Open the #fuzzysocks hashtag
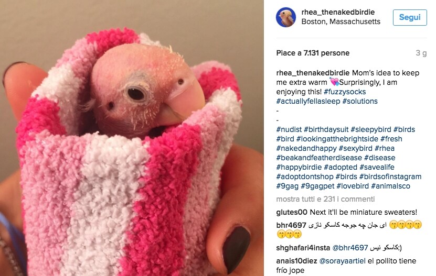The height and width of the screenshot is (276, 436). (x=345, y=92)
